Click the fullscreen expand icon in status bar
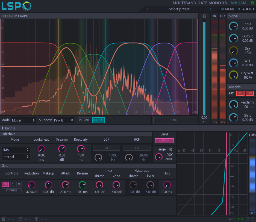Viewport: 256px width, 222px height. [x=253, y=219]
